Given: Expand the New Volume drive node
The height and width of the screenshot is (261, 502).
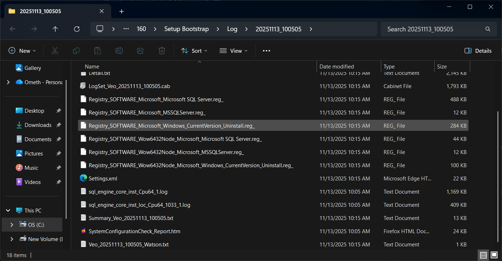Looking at the screenshot, I should tap(12, 239).
